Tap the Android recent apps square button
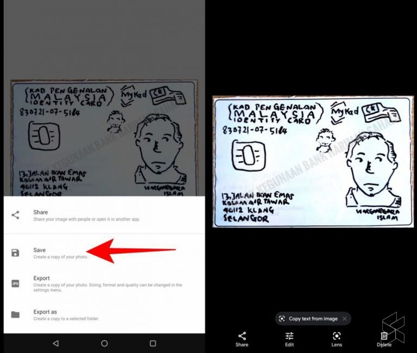Screen dimensions: 417x353 click(x=153, y=343)
